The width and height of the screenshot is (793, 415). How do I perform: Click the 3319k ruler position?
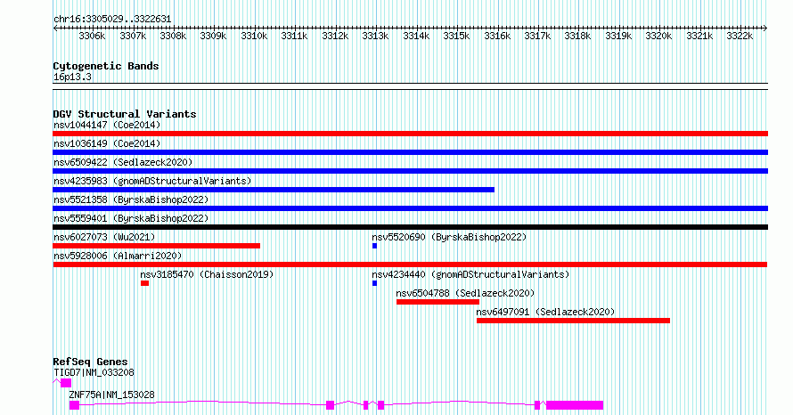[x=618, y=36]
